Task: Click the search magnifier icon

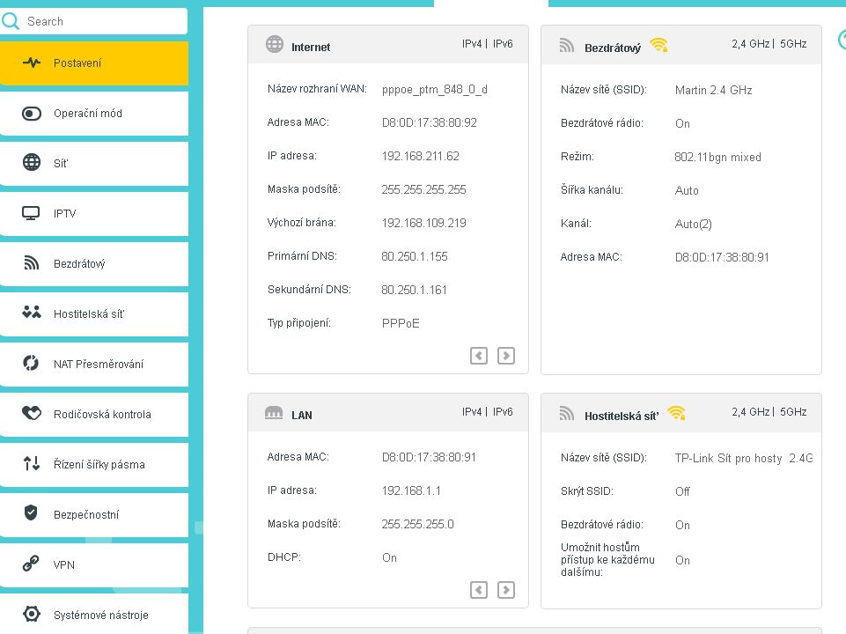Action: [x=11, y=20]
